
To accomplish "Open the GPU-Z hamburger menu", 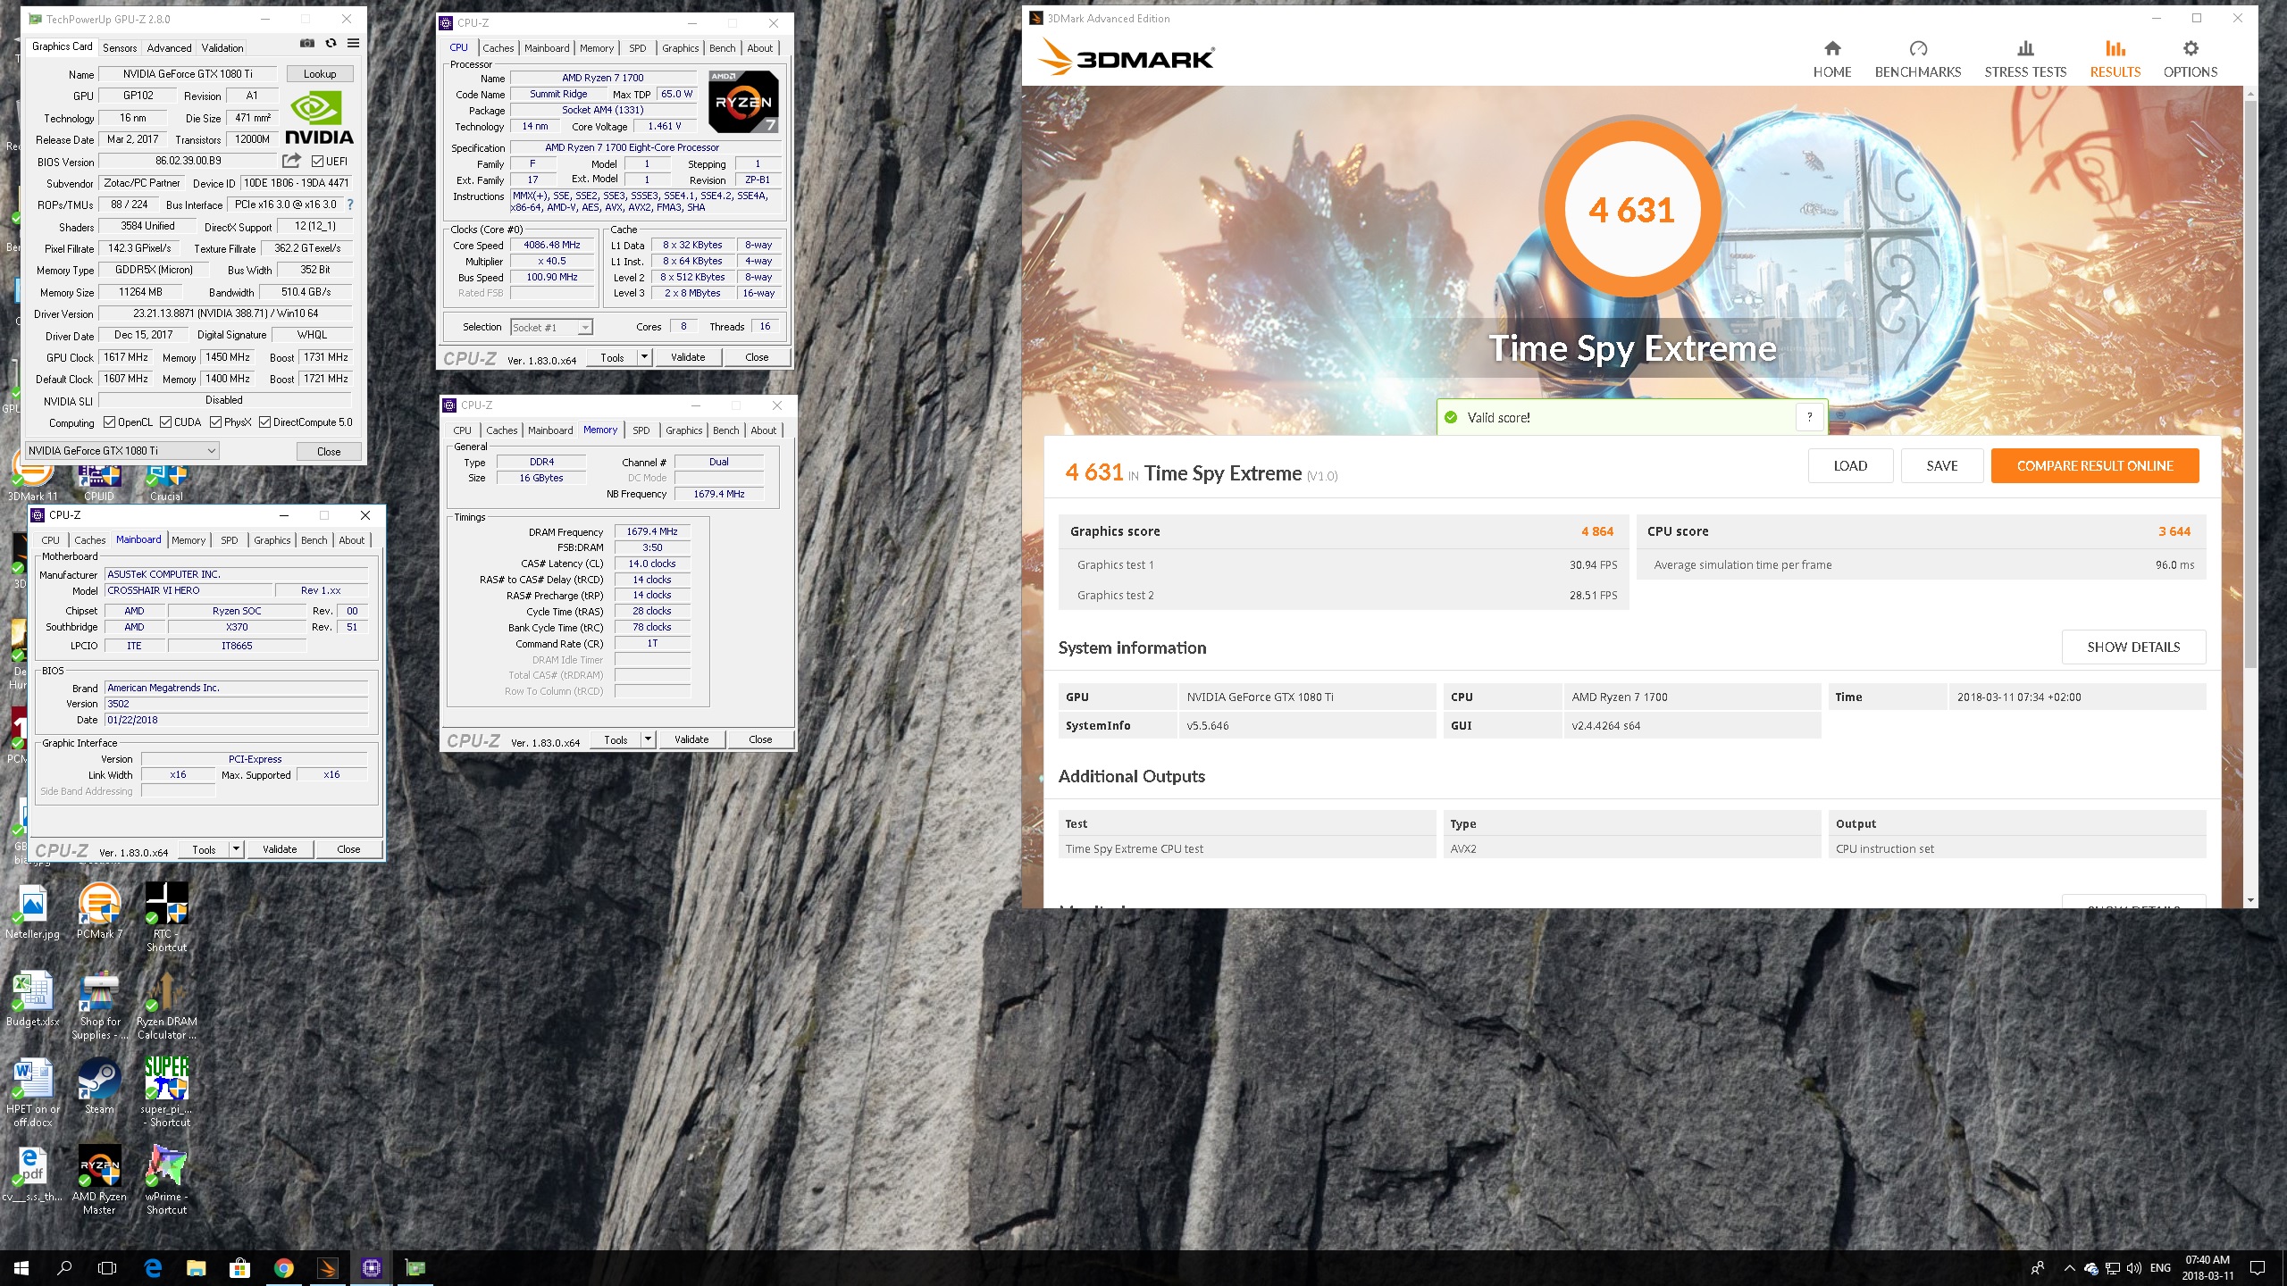I will (354, 43).
